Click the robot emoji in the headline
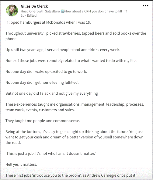Screen dimensions: 153x180 point(63,11)
